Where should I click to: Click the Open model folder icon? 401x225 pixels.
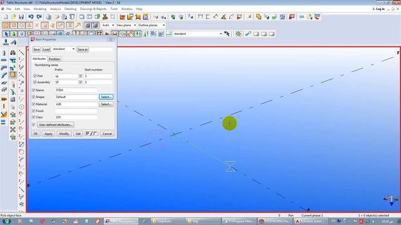pos(13,17)
